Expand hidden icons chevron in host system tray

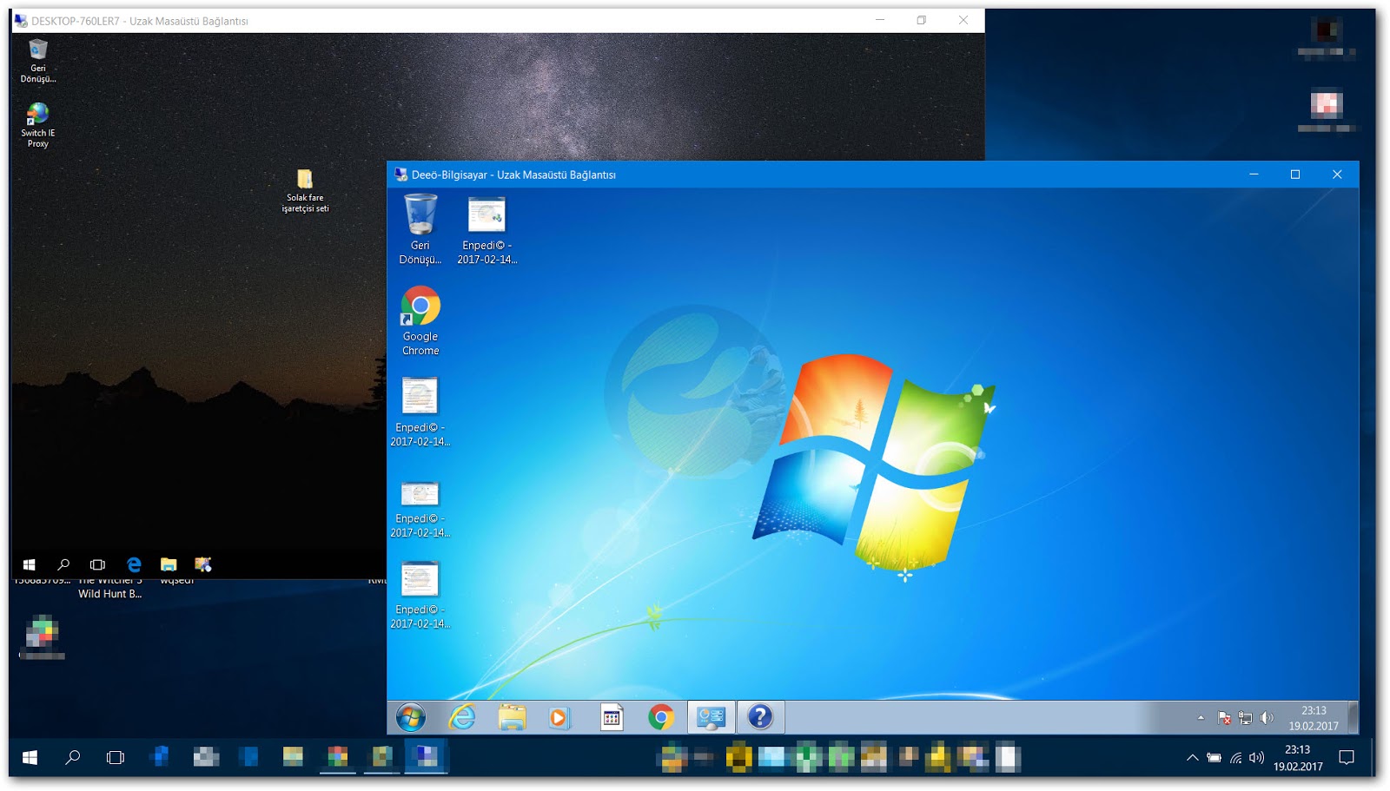[x=1192, y=758]
